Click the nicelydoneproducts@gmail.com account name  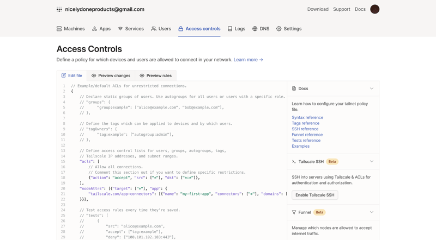click(105, 9)
